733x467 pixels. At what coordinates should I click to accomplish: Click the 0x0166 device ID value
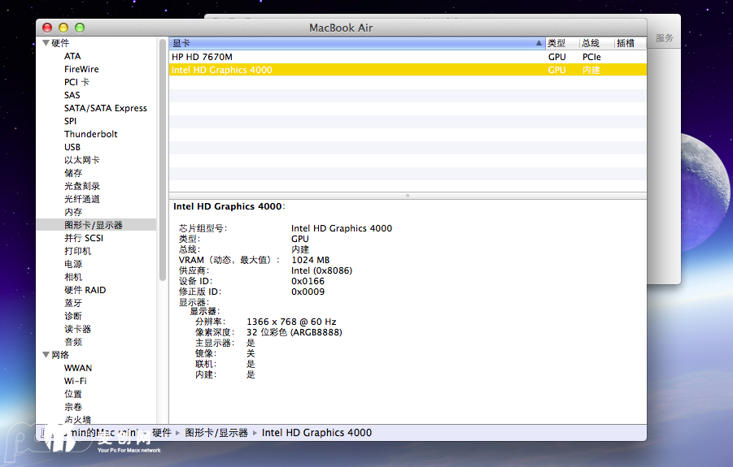308,281
